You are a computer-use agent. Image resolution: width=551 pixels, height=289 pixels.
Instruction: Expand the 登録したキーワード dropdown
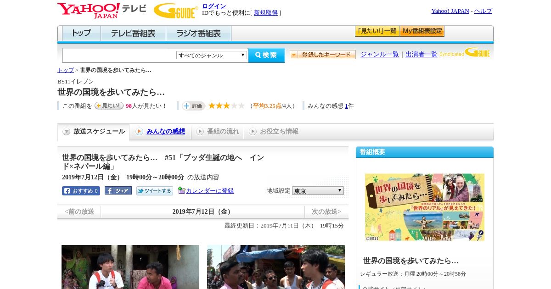coord(323,55)
